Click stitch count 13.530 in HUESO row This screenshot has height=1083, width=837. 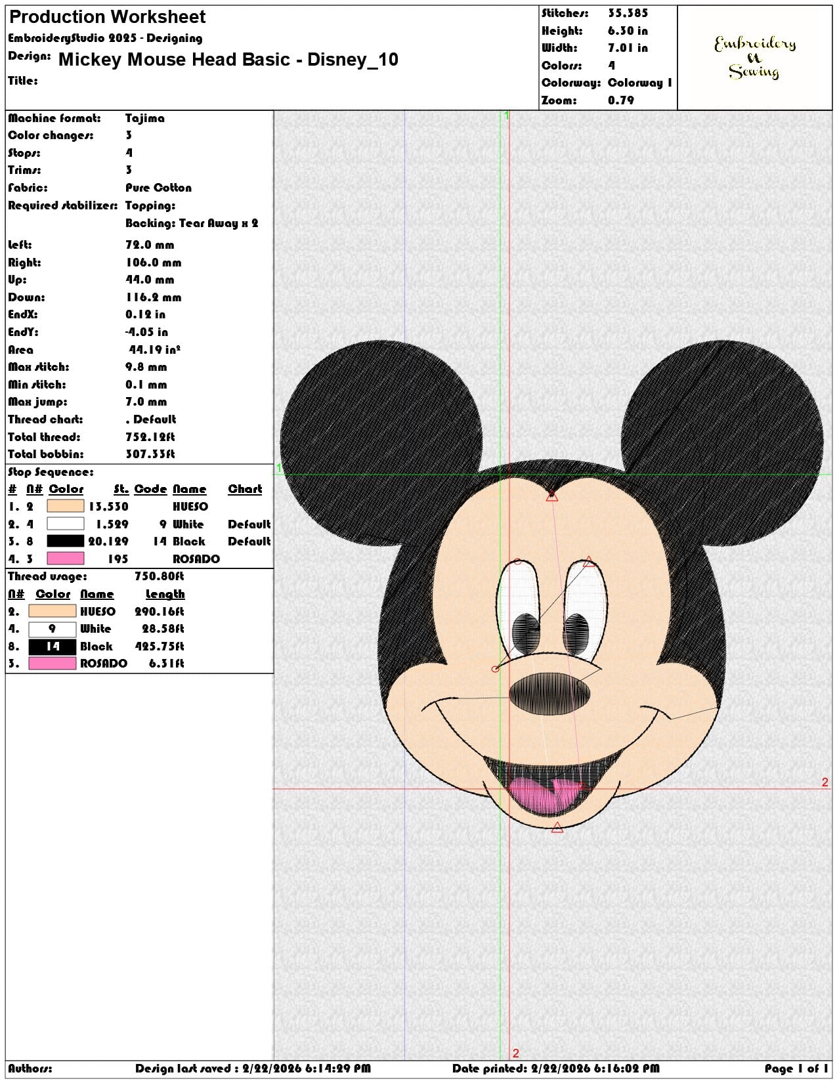pos(108,507)
